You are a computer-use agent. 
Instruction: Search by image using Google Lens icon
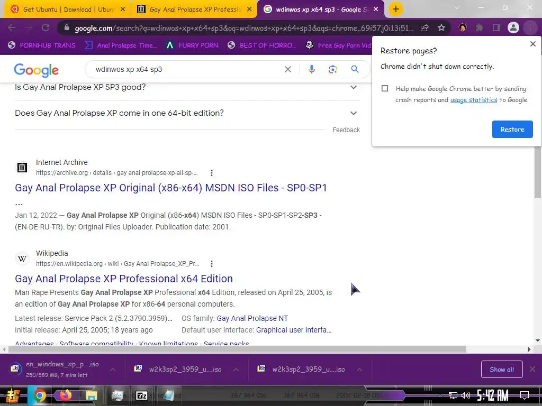(x=332, y=69)
